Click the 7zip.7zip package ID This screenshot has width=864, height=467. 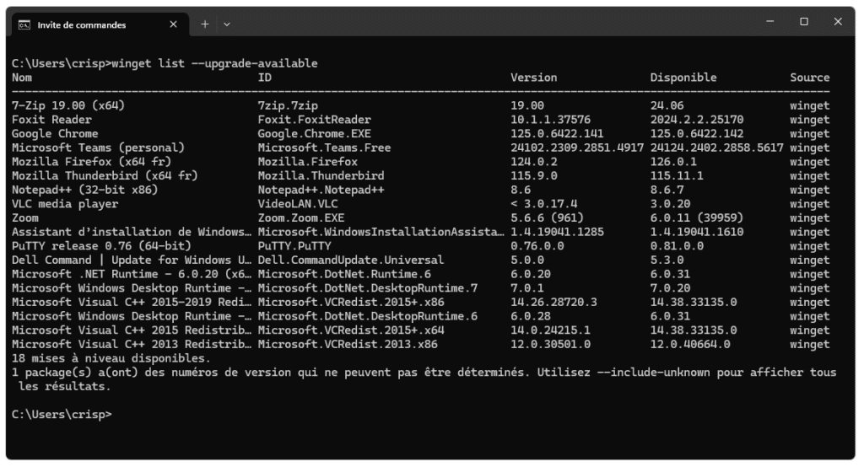click(x=289, y=105)
